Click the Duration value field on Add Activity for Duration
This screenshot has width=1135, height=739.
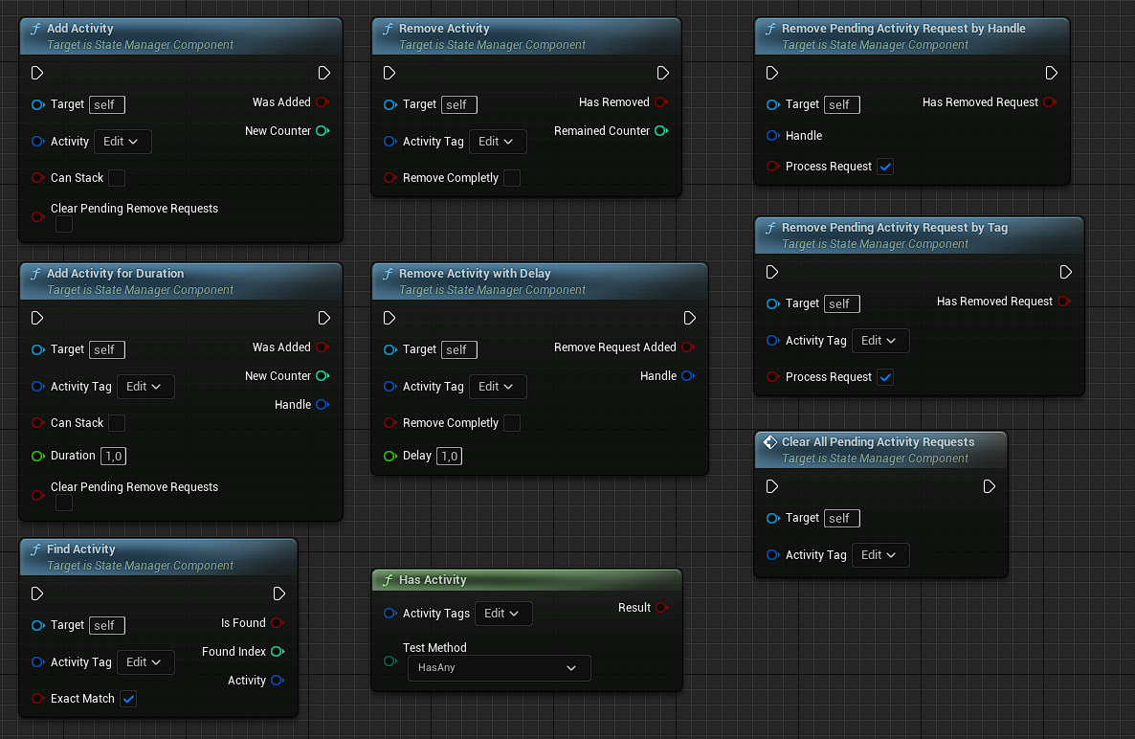point(113,456)
